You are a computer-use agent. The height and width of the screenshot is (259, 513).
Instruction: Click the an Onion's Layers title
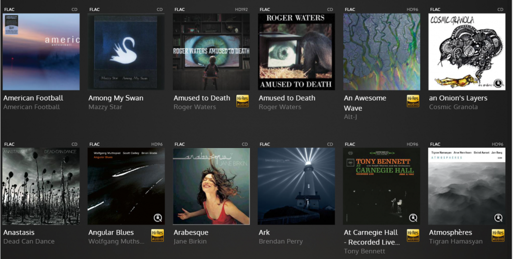(458, 98)
